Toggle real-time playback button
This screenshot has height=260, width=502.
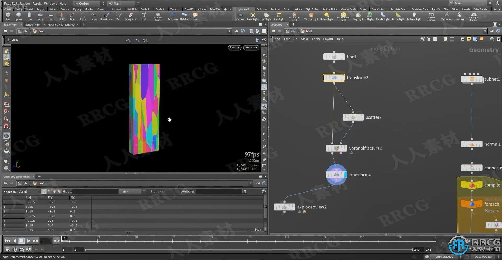coord(29,249)
